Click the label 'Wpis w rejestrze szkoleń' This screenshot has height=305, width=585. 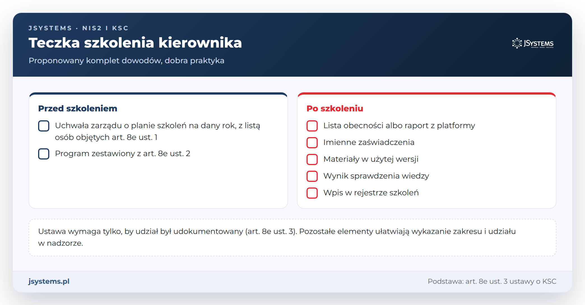[x=371, y=193]
